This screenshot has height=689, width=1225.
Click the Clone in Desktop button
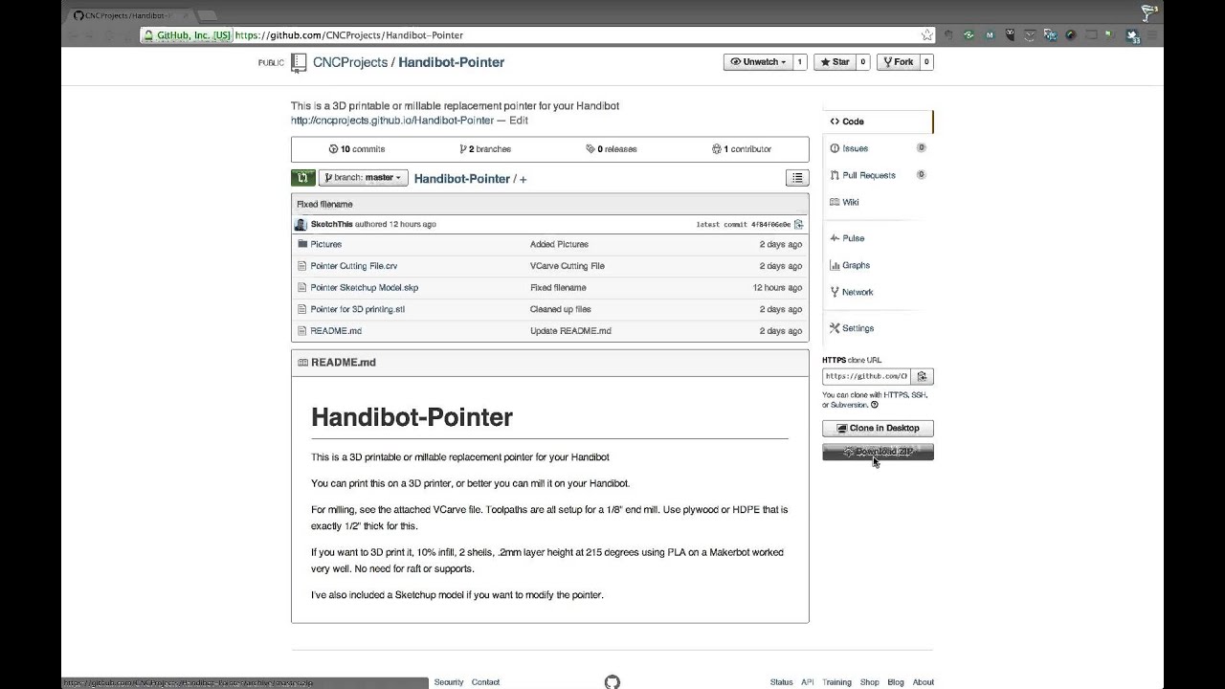(x=878, y=428)
